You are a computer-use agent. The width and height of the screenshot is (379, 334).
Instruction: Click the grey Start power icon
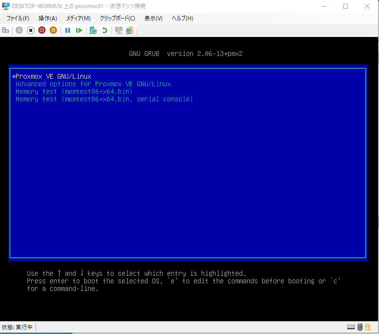coord(19,30)
